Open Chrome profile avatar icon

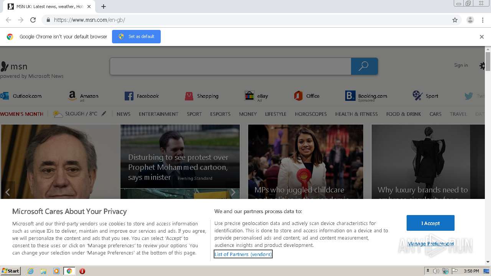470,20
